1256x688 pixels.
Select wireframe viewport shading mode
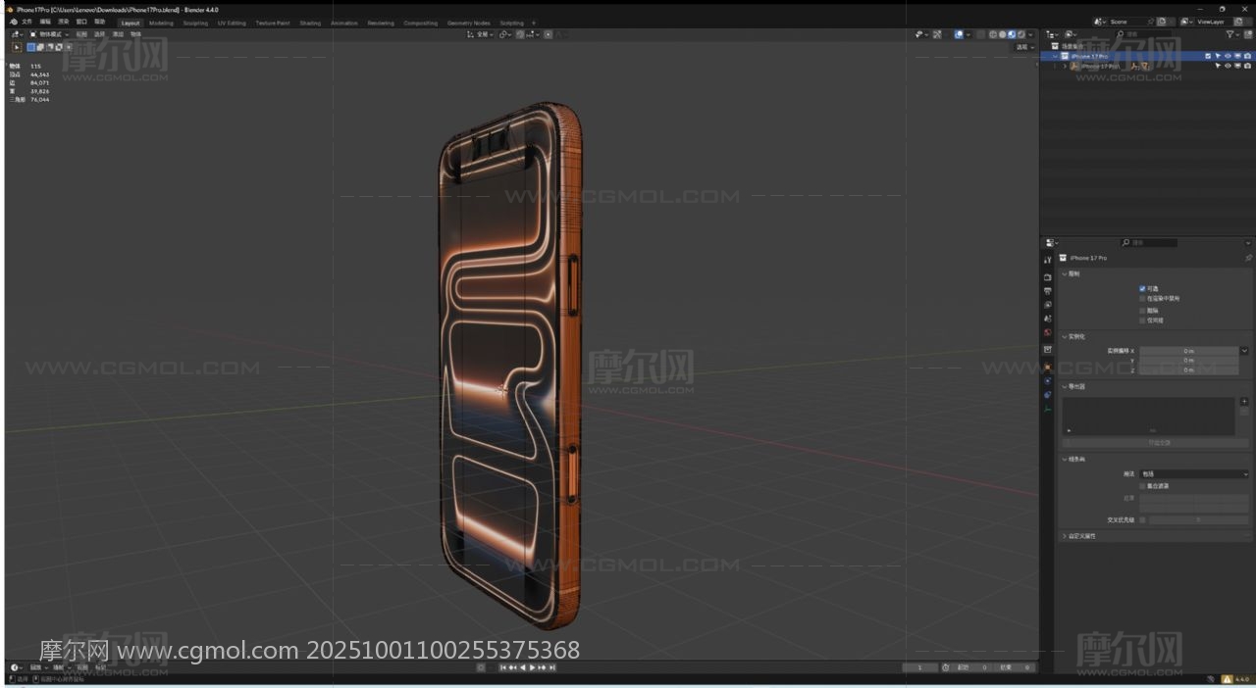[x=993, y=34]
